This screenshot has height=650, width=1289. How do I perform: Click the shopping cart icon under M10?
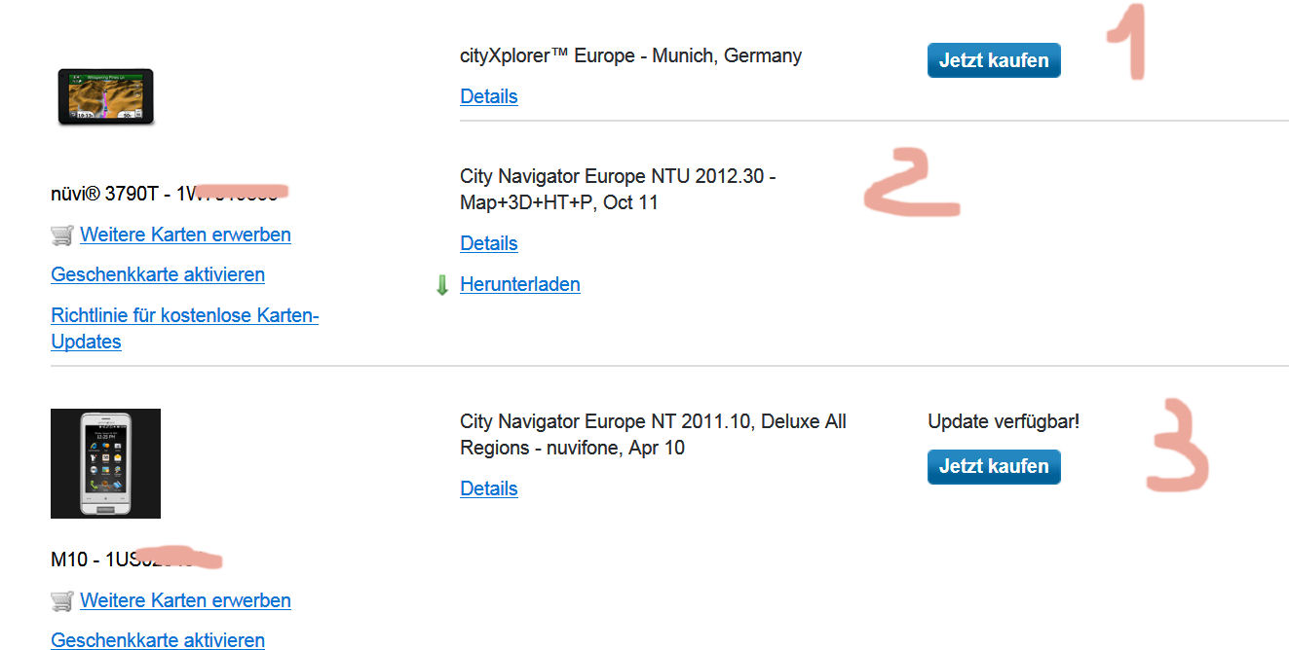[x=62, y=600]
